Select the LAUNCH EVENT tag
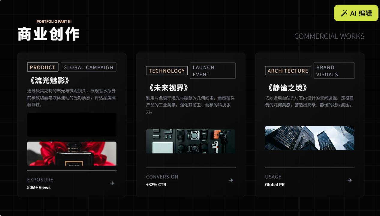Viewport: 380px width, 216px height. pyautogui.click(x=213, y=71)
